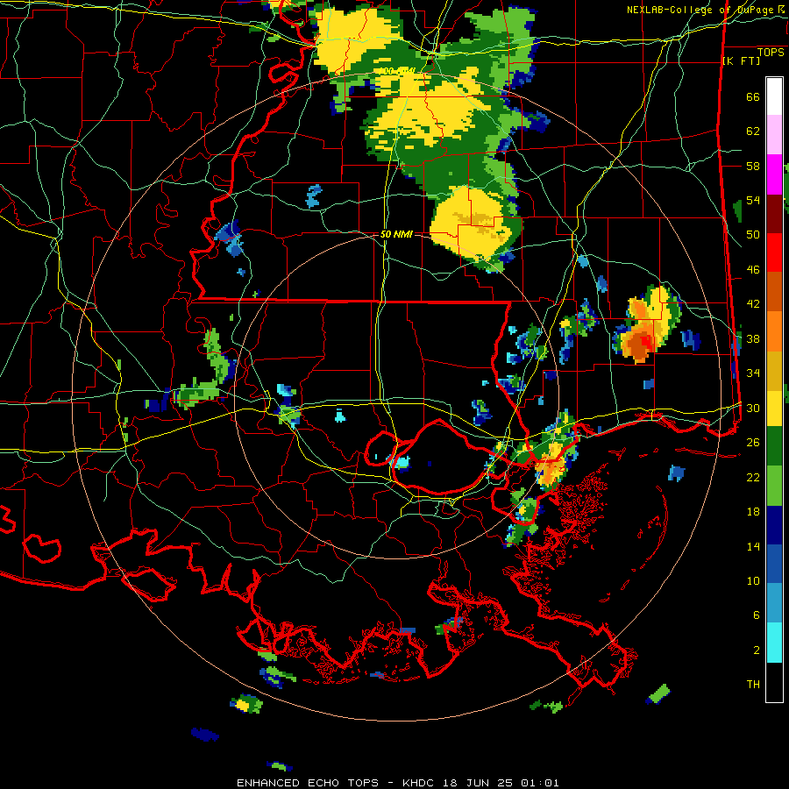Click the magenta 58 kft legend color
Screen dimensions: 789x789
click(774, 174)
